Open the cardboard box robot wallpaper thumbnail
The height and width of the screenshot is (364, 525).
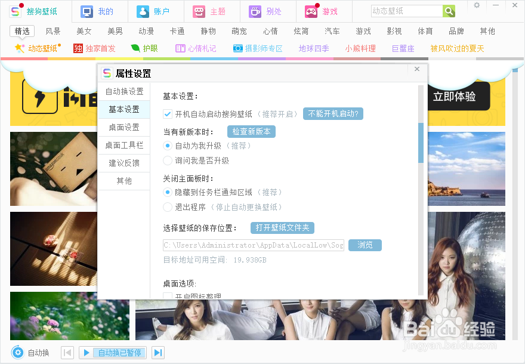pyautogui.click(x=54, y=169)
